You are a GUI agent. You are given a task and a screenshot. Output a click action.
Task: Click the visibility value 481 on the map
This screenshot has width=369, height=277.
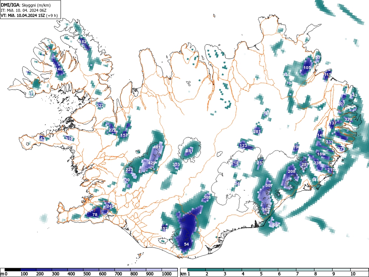click(x=157, y=147)
